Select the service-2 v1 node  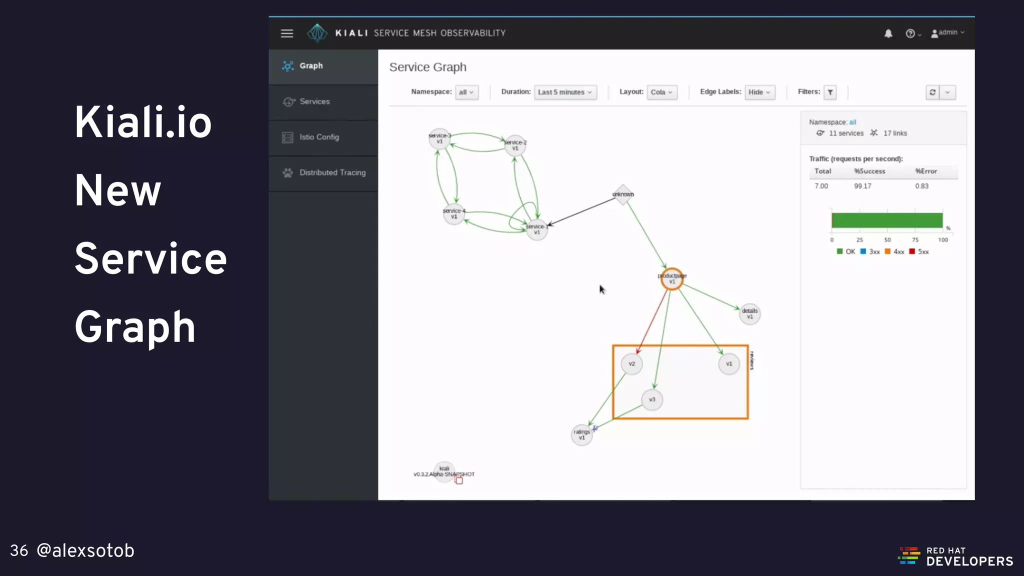click(515, 145)
